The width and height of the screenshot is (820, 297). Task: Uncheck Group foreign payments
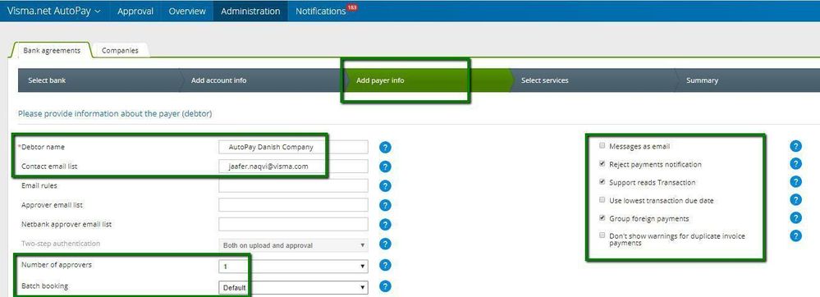pyautogui.click(x=602, y=218)
